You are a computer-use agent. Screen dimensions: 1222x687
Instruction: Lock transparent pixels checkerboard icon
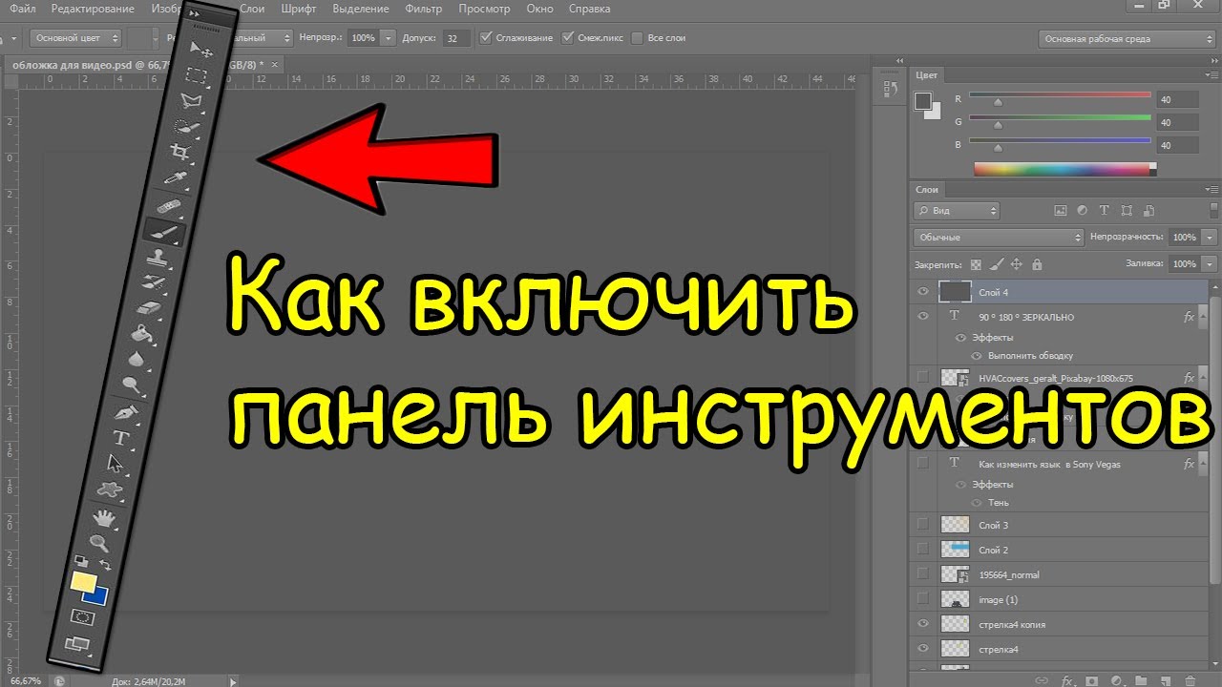pyautogui.click(x=976, y=264)
